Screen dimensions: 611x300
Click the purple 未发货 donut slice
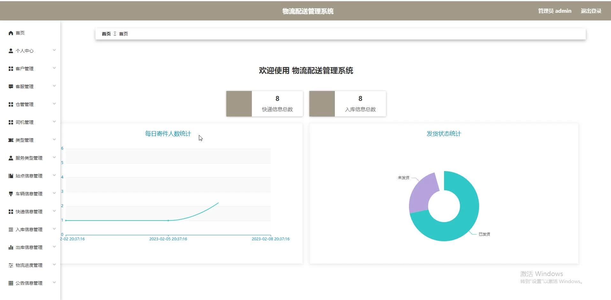(421, 194)
